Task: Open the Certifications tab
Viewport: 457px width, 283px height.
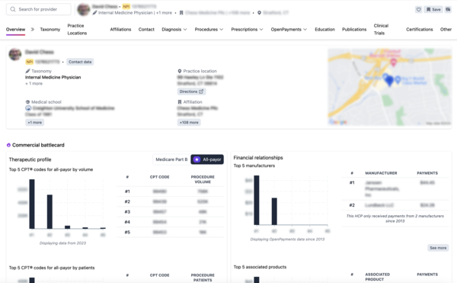Action: tap(420, 30)
